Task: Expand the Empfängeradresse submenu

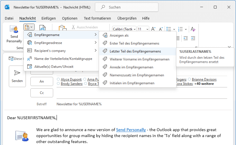Action: 61,43
